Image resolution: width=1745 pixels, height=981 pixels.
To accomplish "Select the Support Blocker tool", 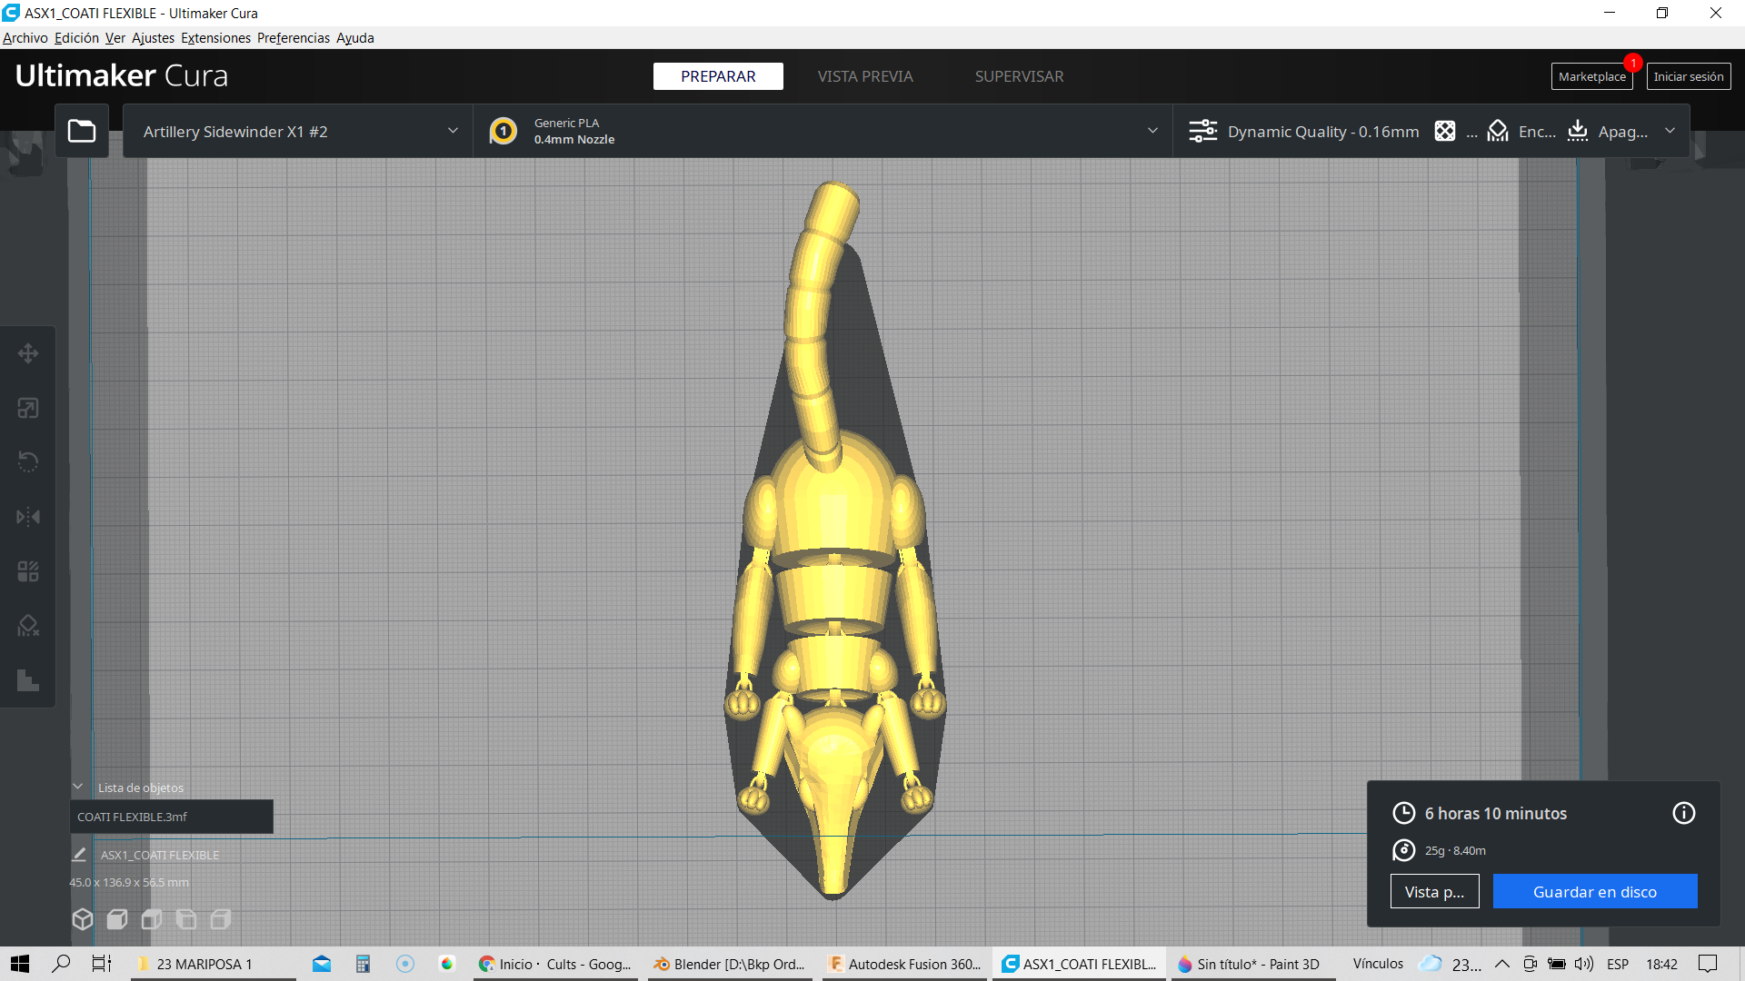I will coord(28,626).
